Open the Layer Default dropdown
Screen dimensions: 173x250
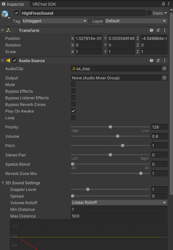[136, 21]
